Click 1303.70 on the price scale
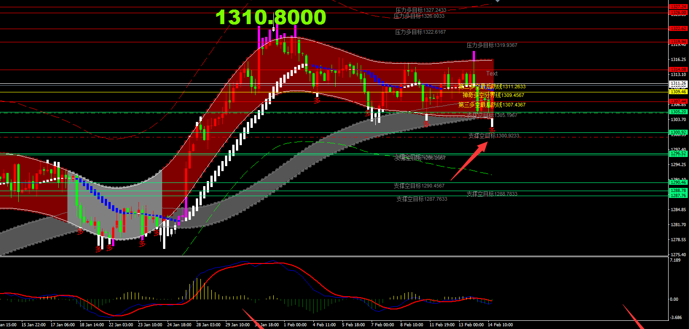Image resolution: width=690 pixels, height=329 pixels. (x=678, y=119)
